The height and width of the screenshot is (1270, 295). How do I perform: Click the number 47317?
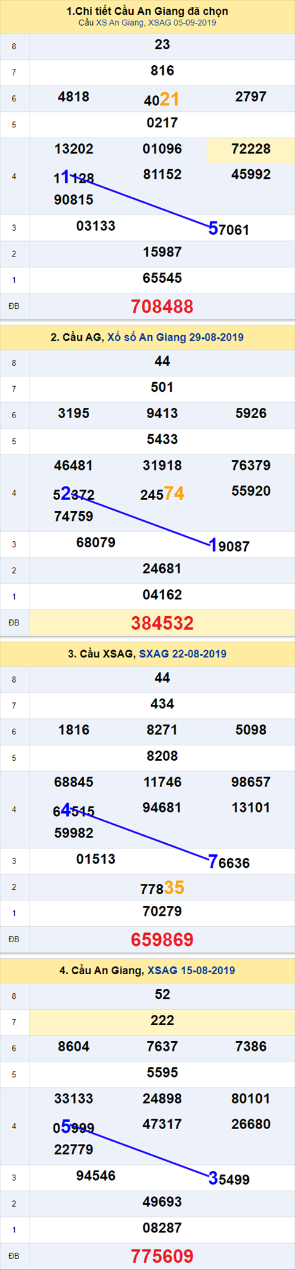(x=162, y=1124)
